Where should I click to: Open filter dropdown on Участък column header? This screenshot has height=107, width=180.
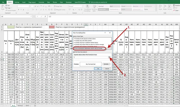coord(13,52)
